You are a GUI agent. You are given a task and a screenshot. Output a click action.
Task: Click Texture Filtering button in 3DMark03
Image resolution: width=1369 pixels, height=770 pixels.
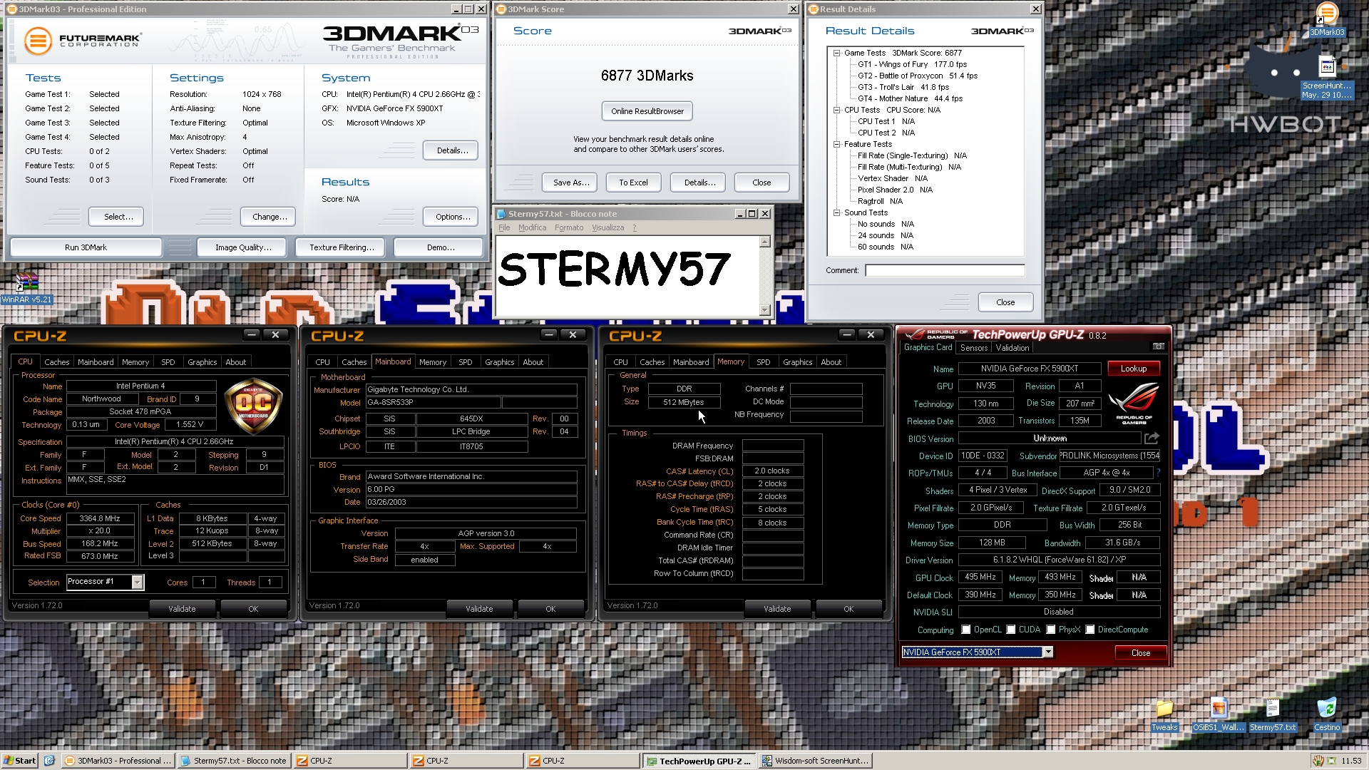tap(341, 247)
